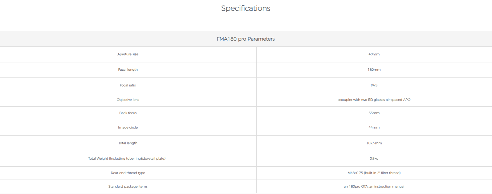Click the 0.8kg weight value
The image size is (492, 194).
[374, 159]
